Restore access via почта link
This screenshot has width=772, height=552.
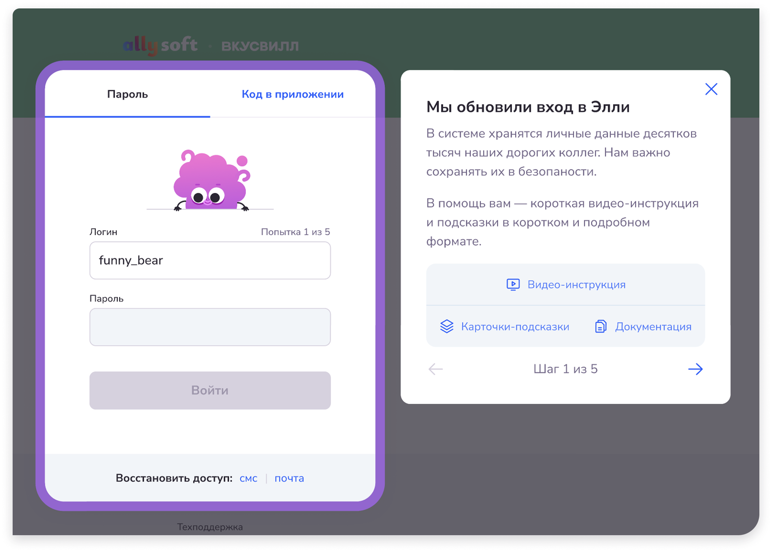click(289, 478)
